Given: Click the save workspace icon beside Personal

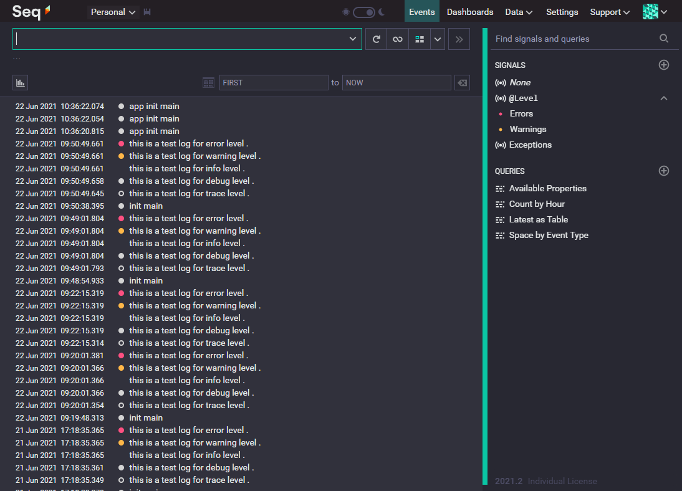Looking at the screenshot, I should 147,12.
